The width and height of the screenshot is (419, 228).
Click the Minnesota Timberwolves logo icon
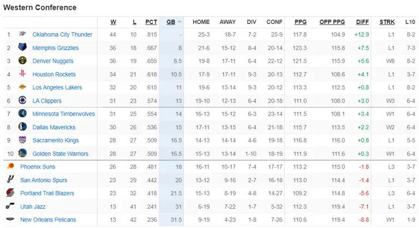(22, 113)
